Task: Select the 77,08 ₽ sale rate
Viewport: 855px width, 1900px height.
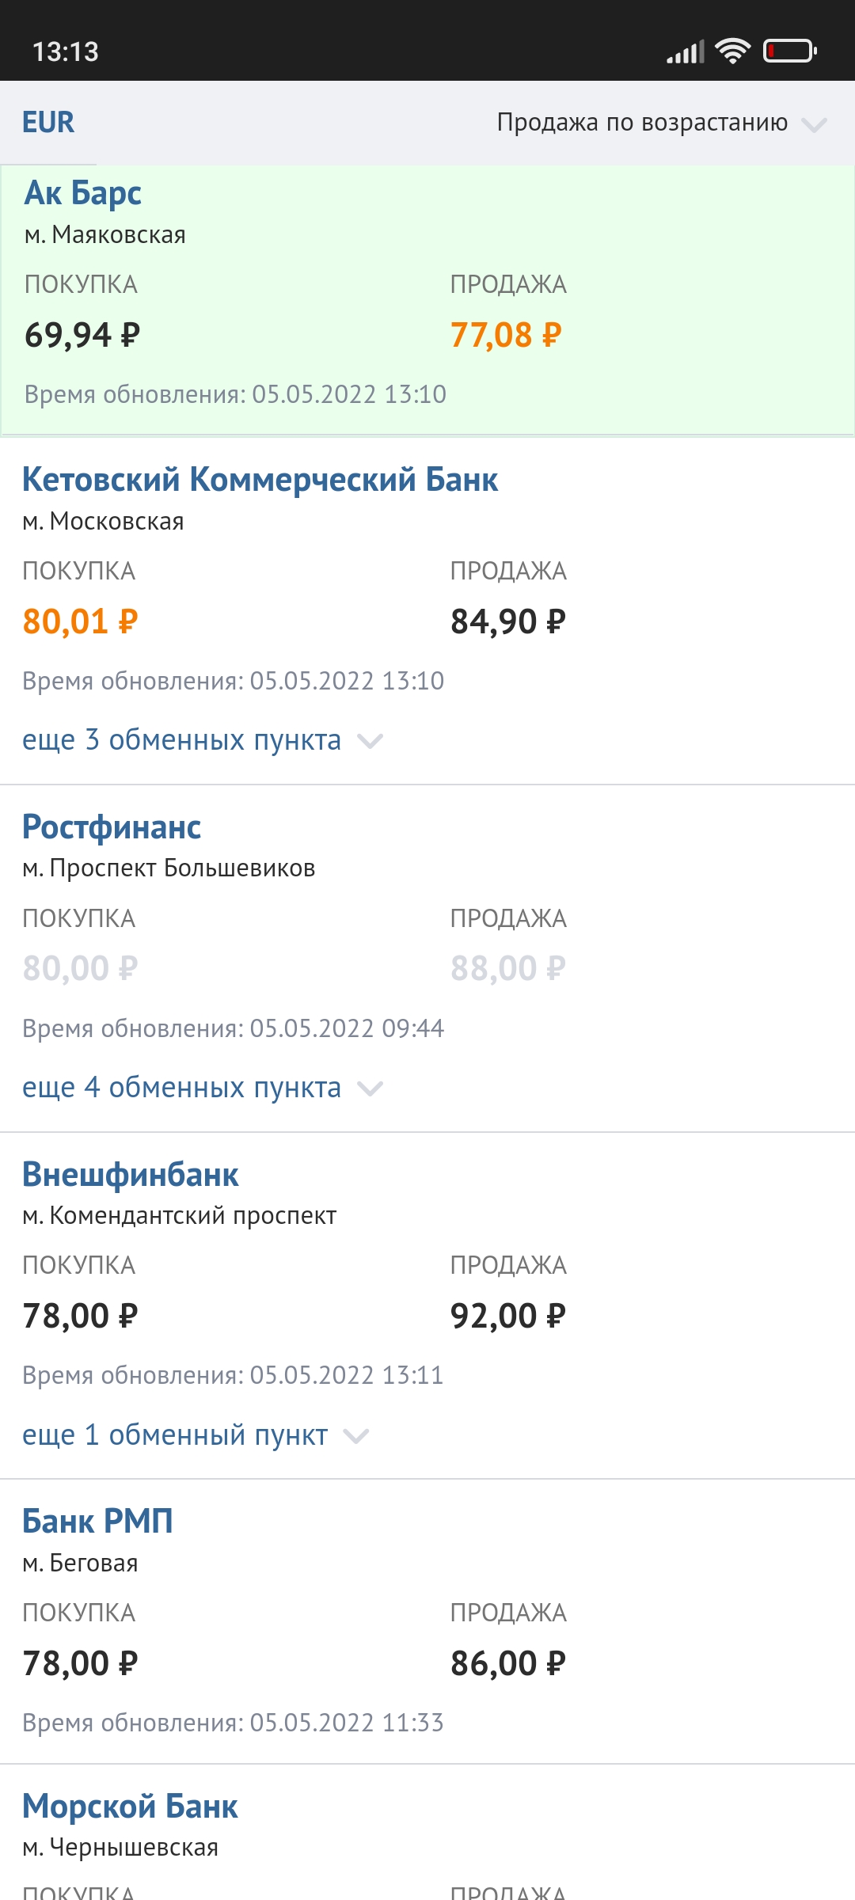Action: pos(506,335)
